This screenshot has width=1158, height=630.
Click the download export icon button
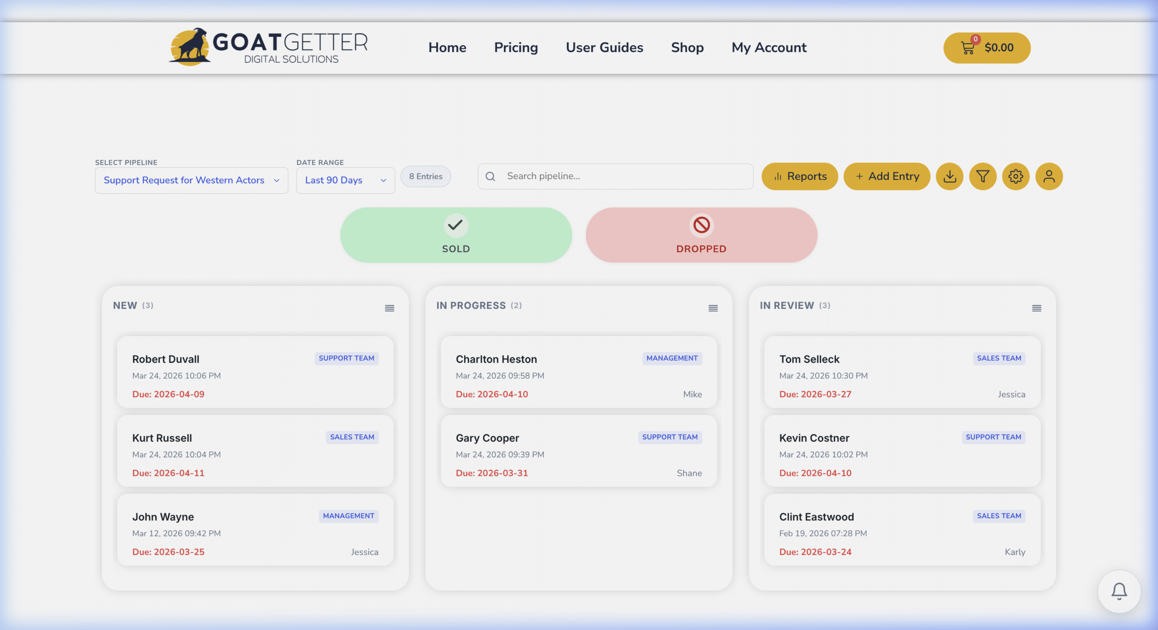[x=949, y=176]
